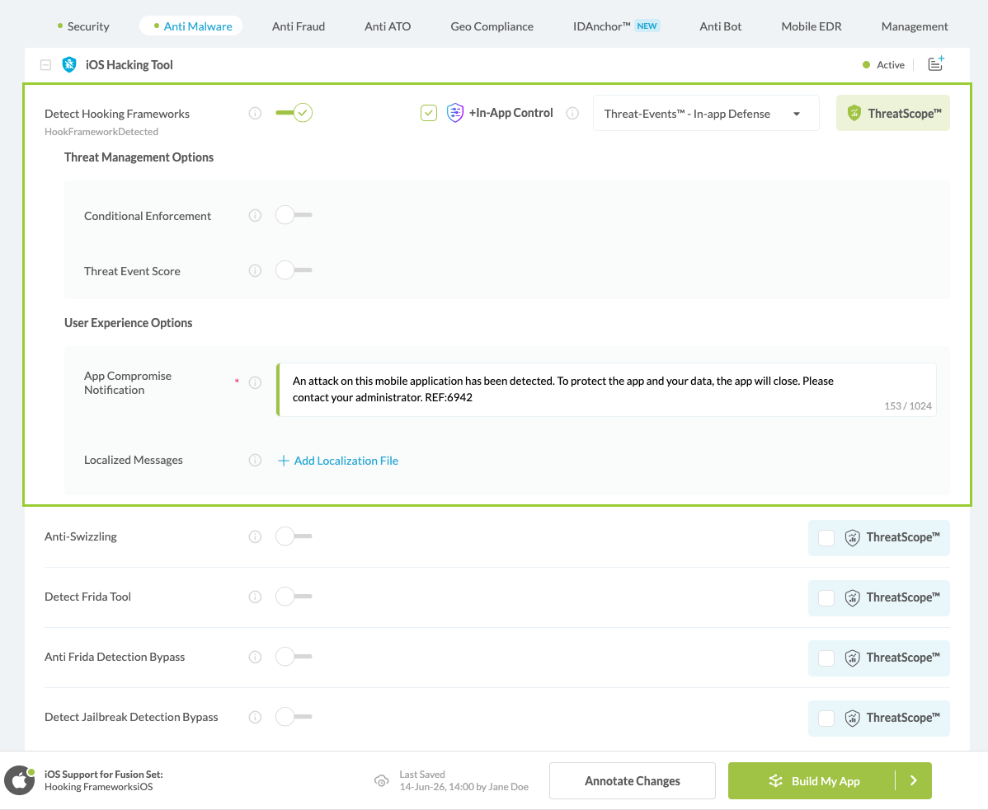
Task: Click the User Experience Options heading
Action: 128,323
